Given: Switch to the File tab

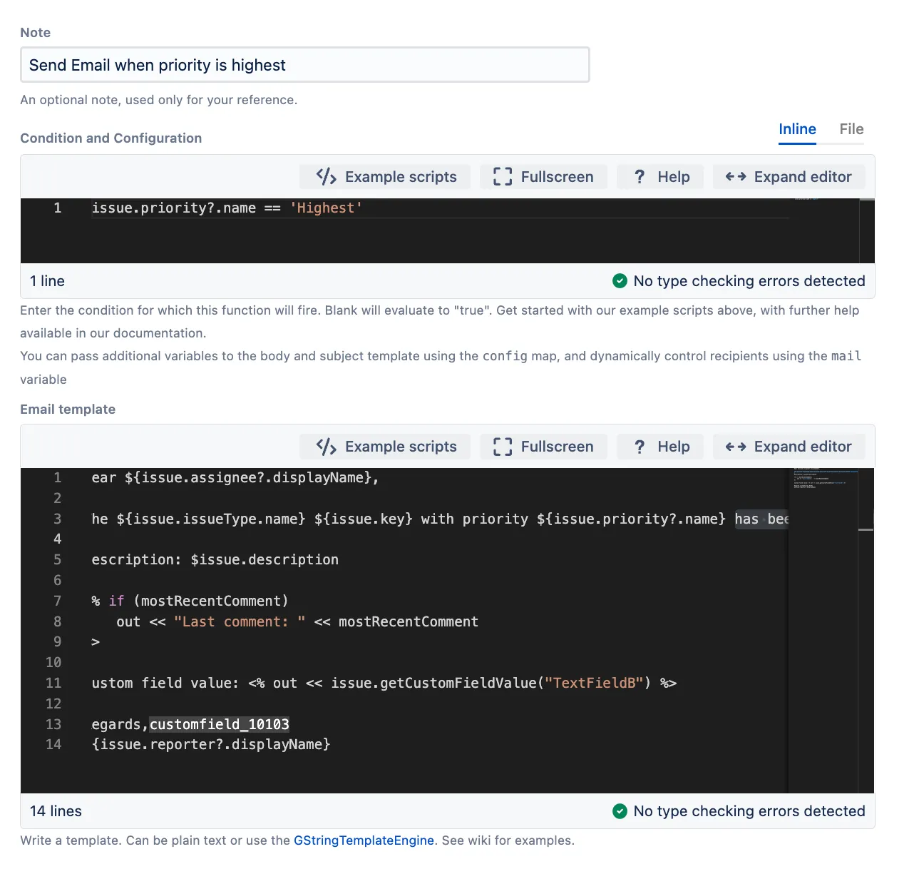Looking at the screenshot, I should (851, 129).
